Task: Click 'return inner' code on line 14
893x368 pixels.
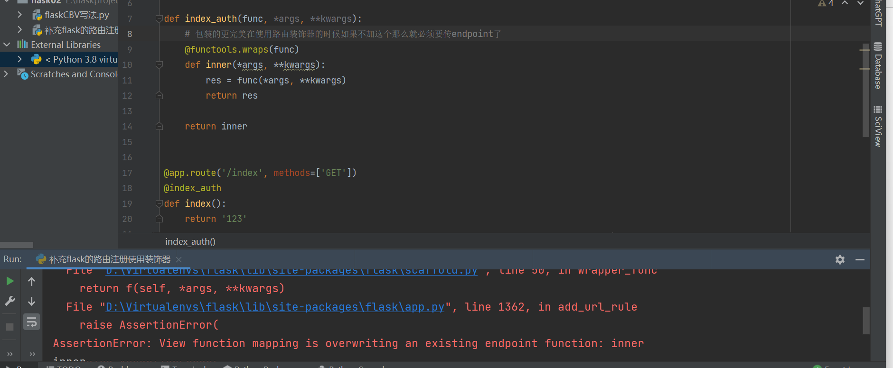Action: click(216, 126)
